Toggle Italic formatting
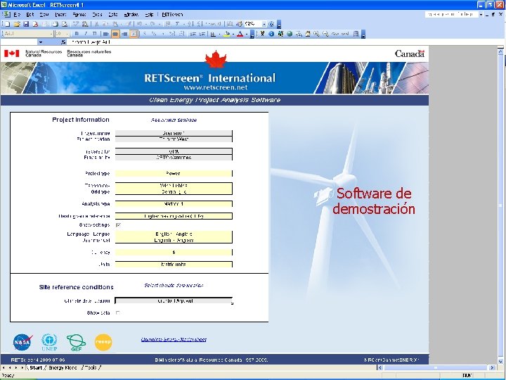Viewport: 506px width, 380px height. [86, 34]
